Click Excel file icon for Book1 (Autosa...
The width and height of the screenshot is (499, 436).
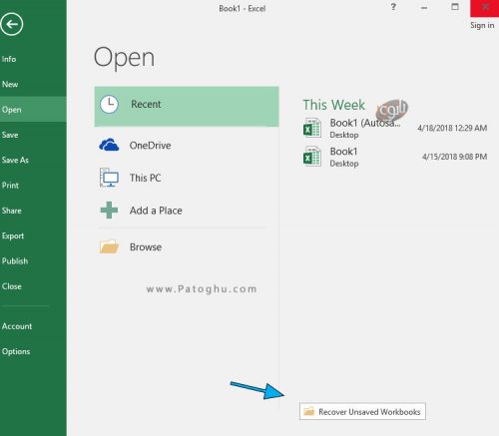coord(312,128)
